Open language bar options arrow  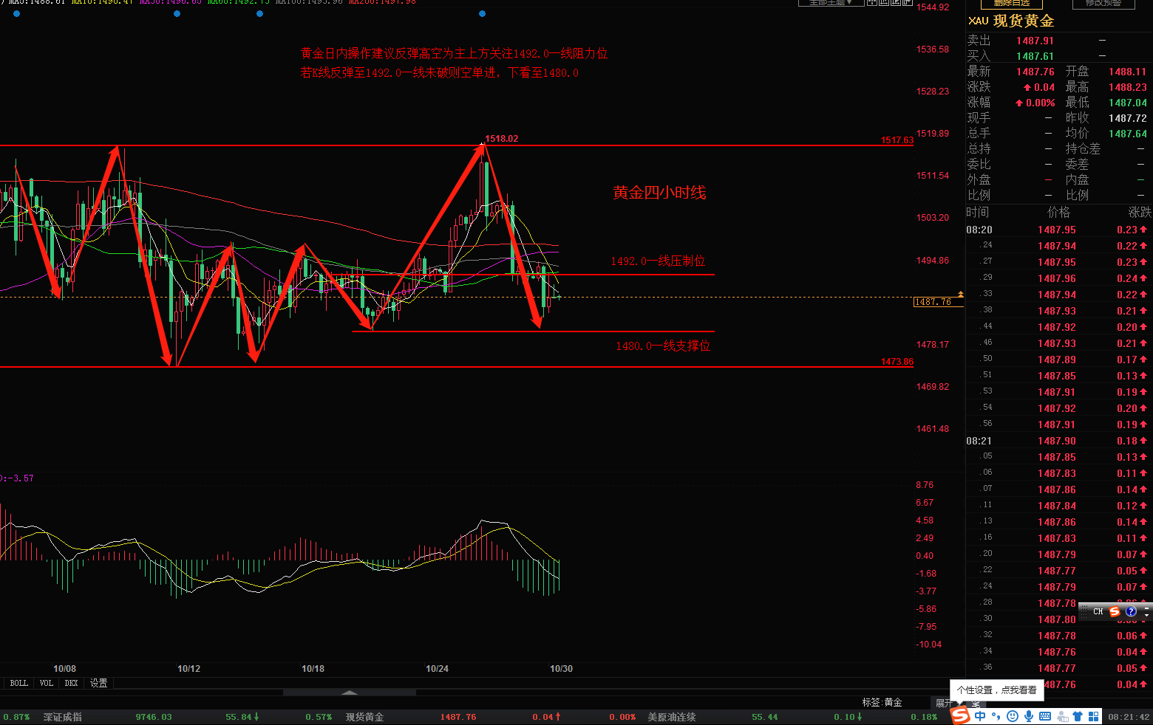tap(1146, 616)
